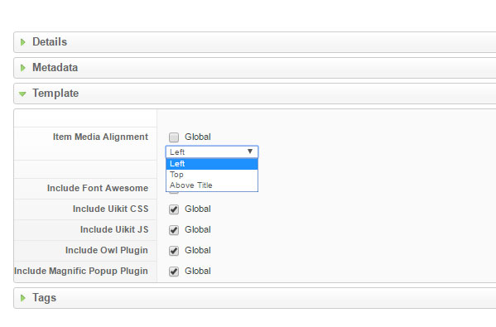
Task: Open the Metadata panel header
Action: click(255, 68)
